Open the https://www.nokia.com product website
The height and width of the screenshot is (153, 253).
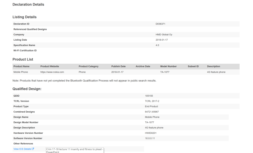tap(52, 72)
